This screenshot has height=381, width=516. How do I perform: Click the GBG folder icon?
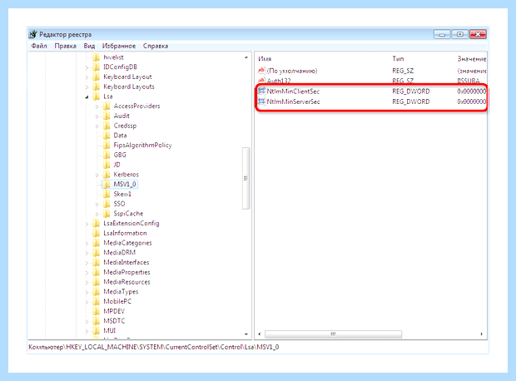(107, 155)
